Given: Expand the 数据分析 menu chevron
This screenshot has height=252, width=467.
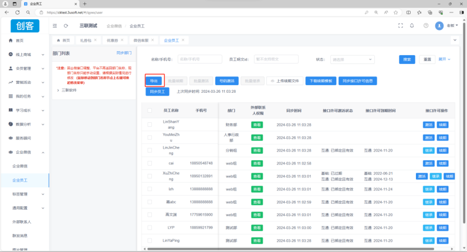Looking at the screenshot, I should pyautogui.click(x=43, y=125).
